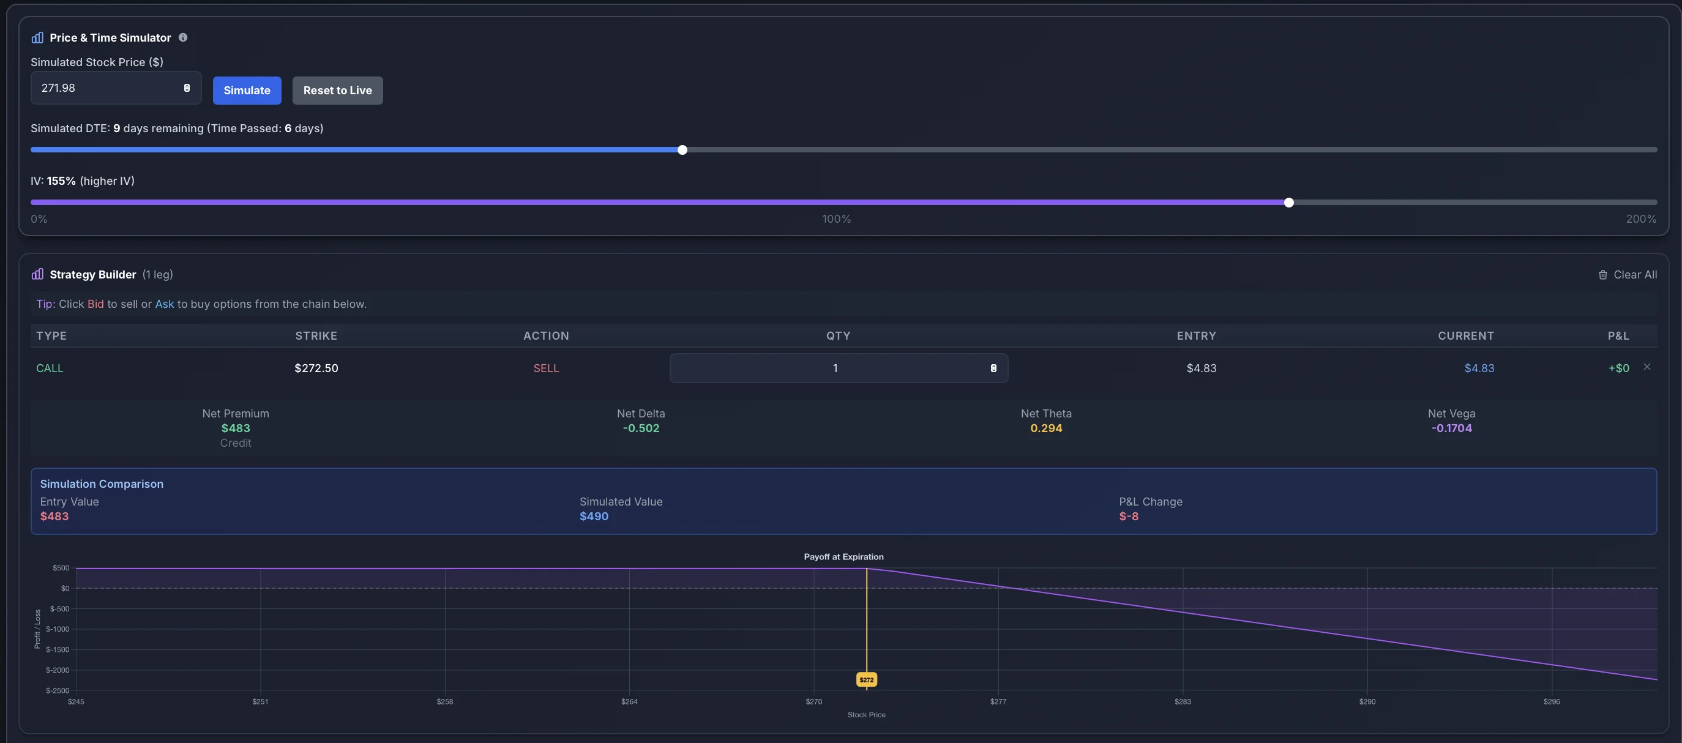Screen dimensions: 1682x743
Task: Click the IV percentage slider handle
Action: pos(1288,203)
